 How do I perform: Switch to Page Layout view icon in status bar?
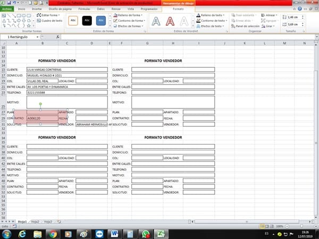(x=267, y=226)
